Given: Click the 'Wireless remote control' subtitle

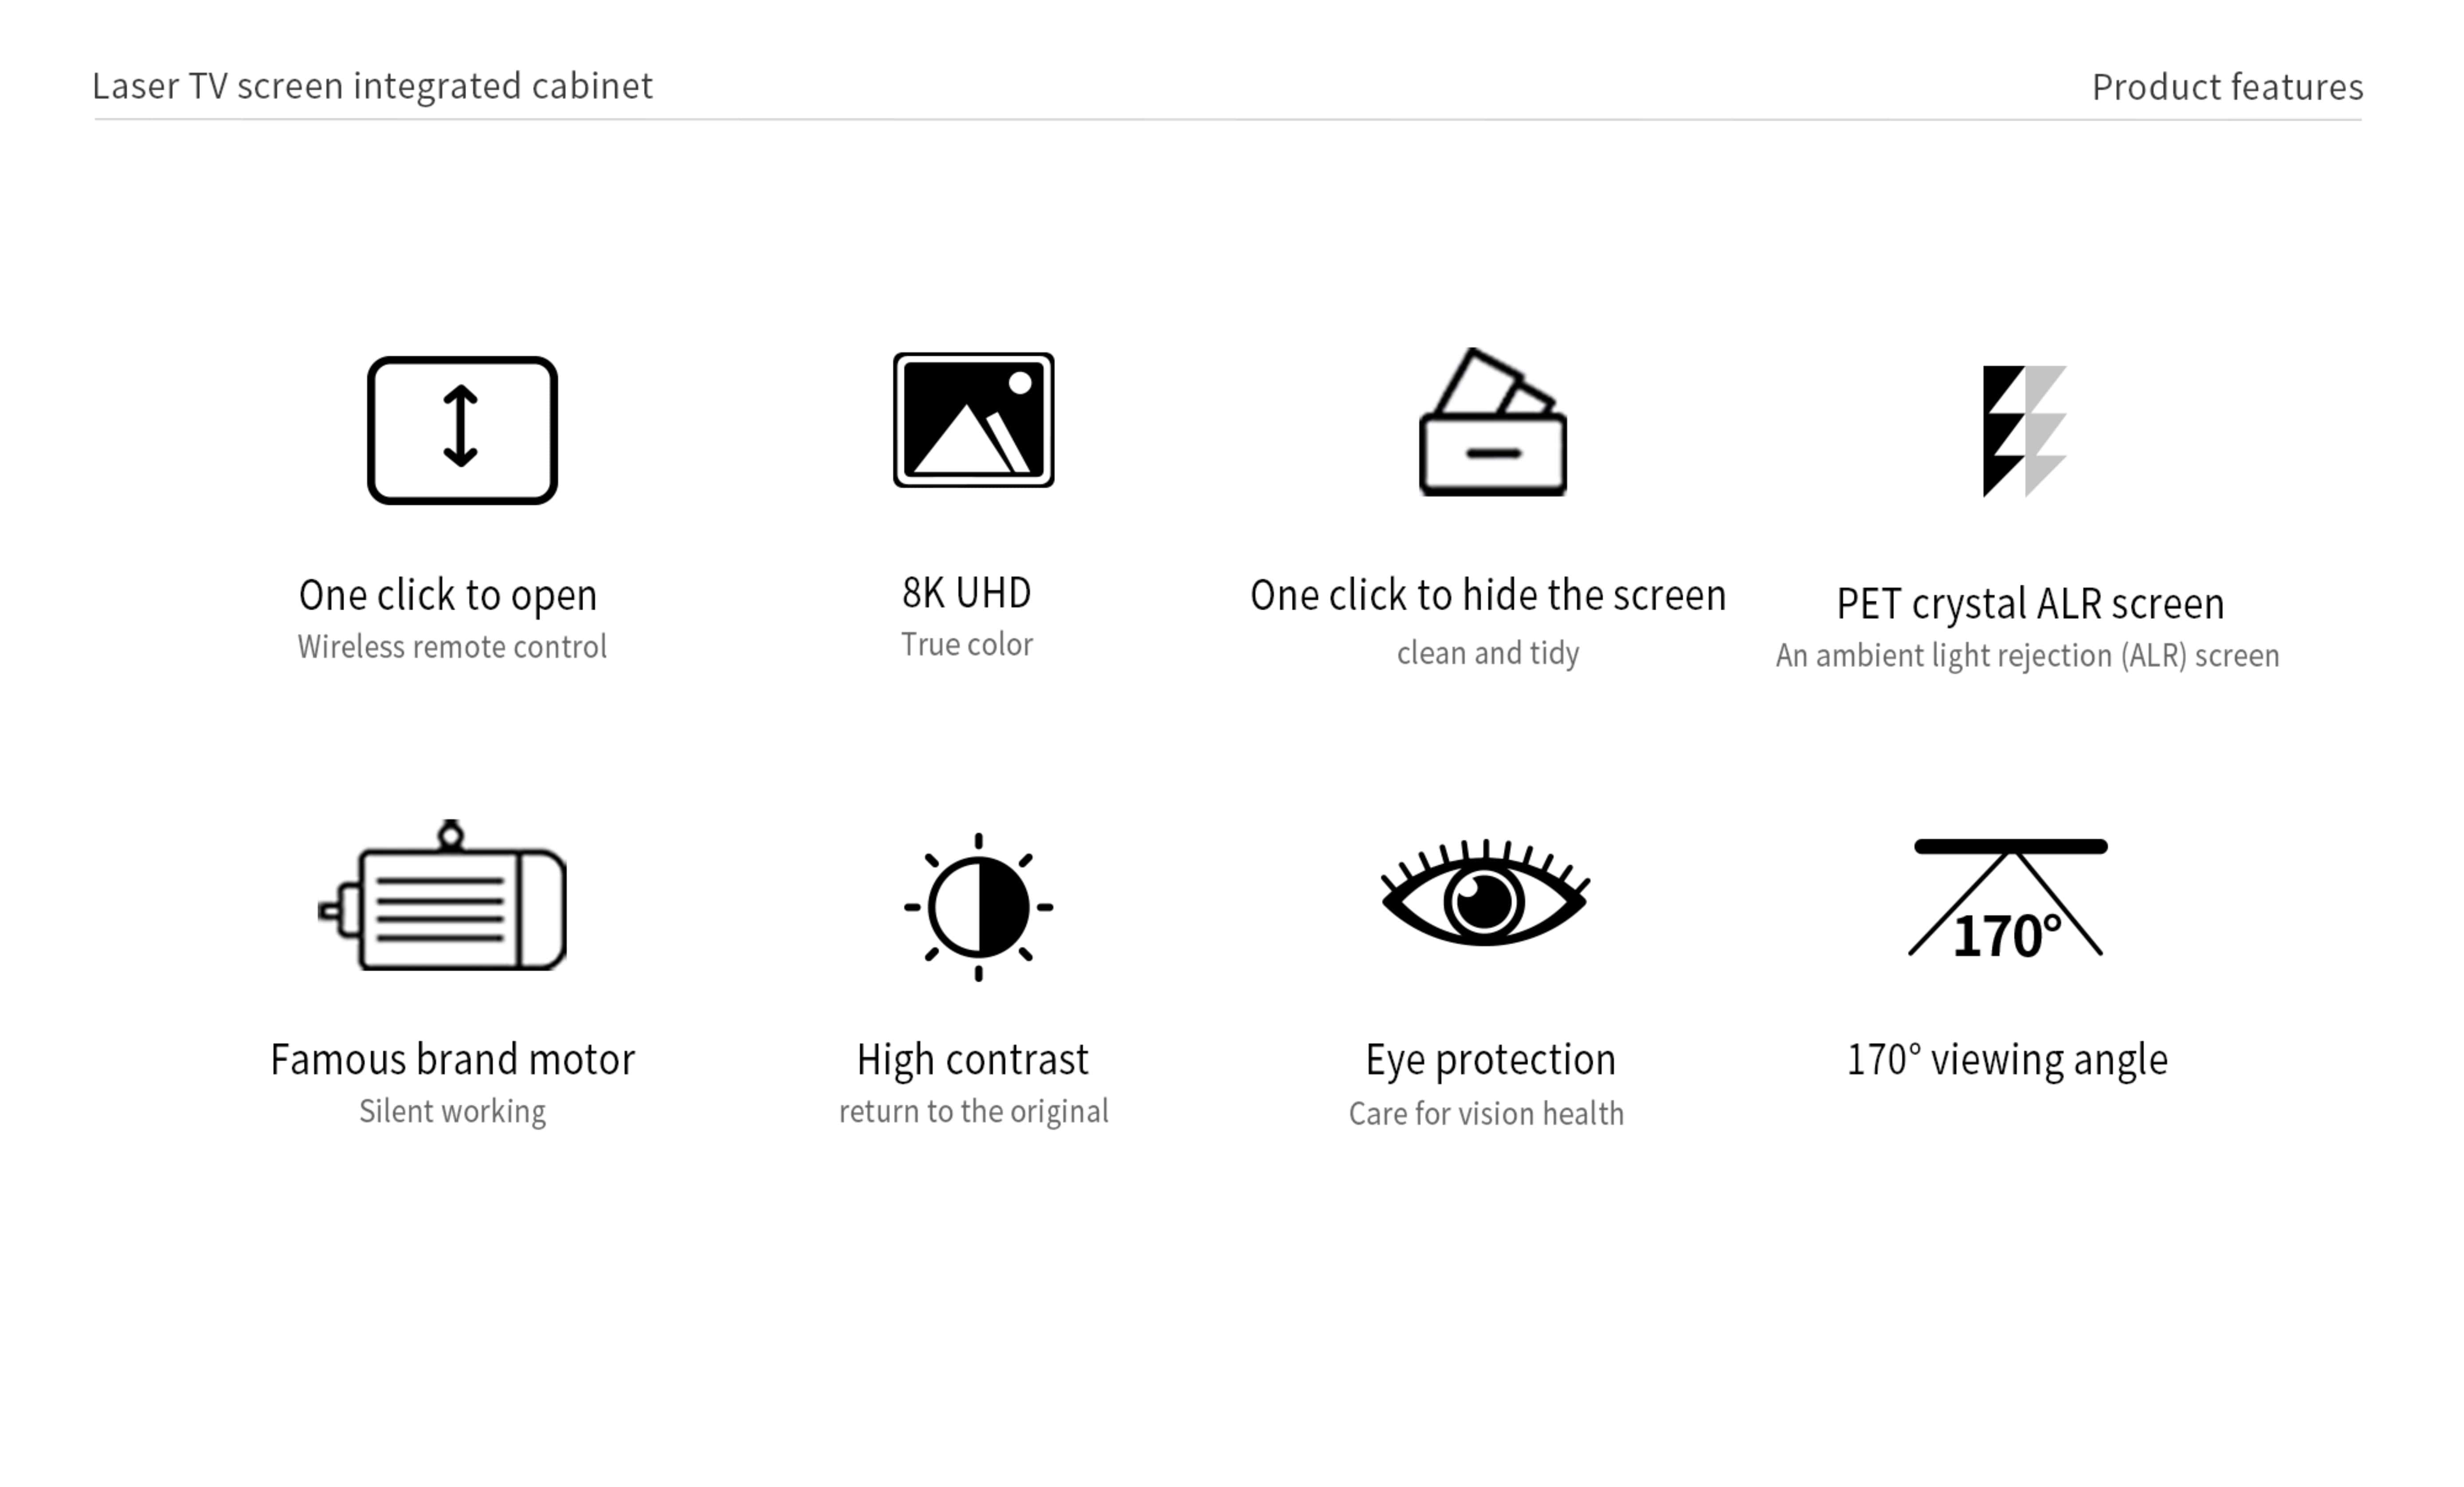Looking at the screenshot, I should click(452, 647).
